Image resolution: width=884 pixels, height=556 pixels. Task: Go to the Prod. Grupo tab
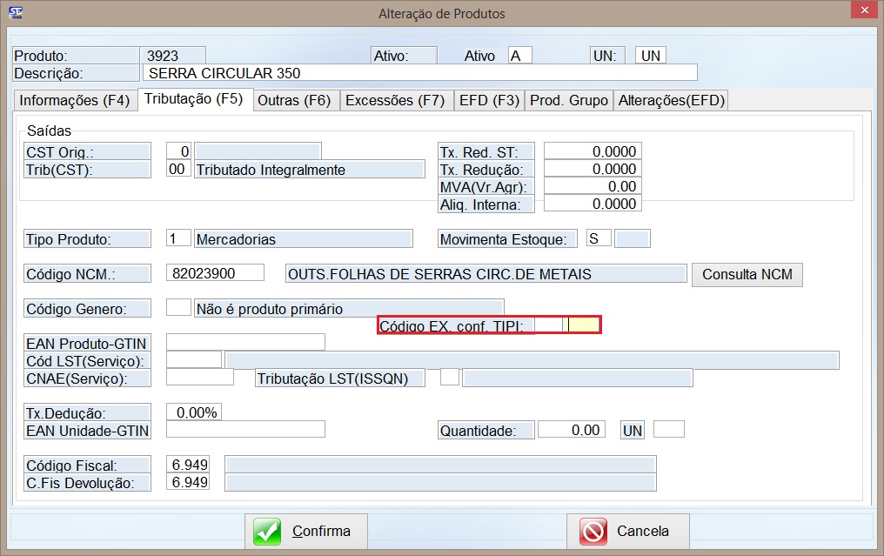coord(569,100)
